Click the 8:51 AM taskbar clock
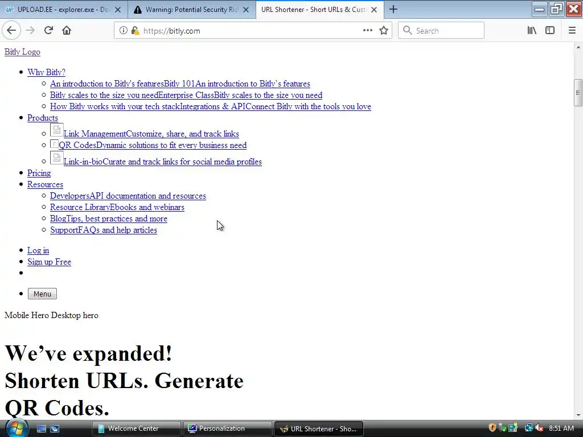The image size is (583, 437). pos(561,428)
